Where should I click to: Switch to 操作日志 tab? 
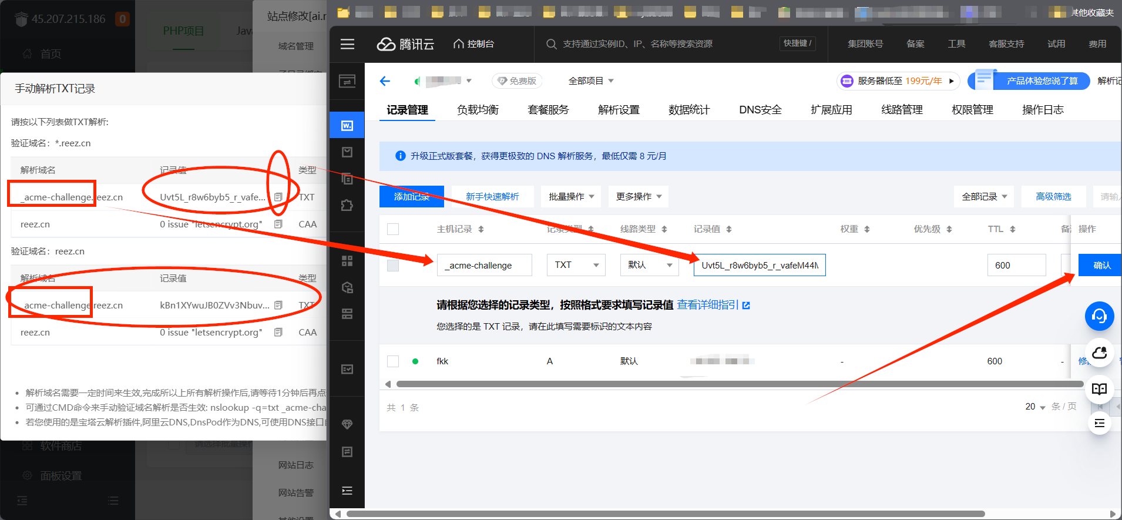(1043, 110)
